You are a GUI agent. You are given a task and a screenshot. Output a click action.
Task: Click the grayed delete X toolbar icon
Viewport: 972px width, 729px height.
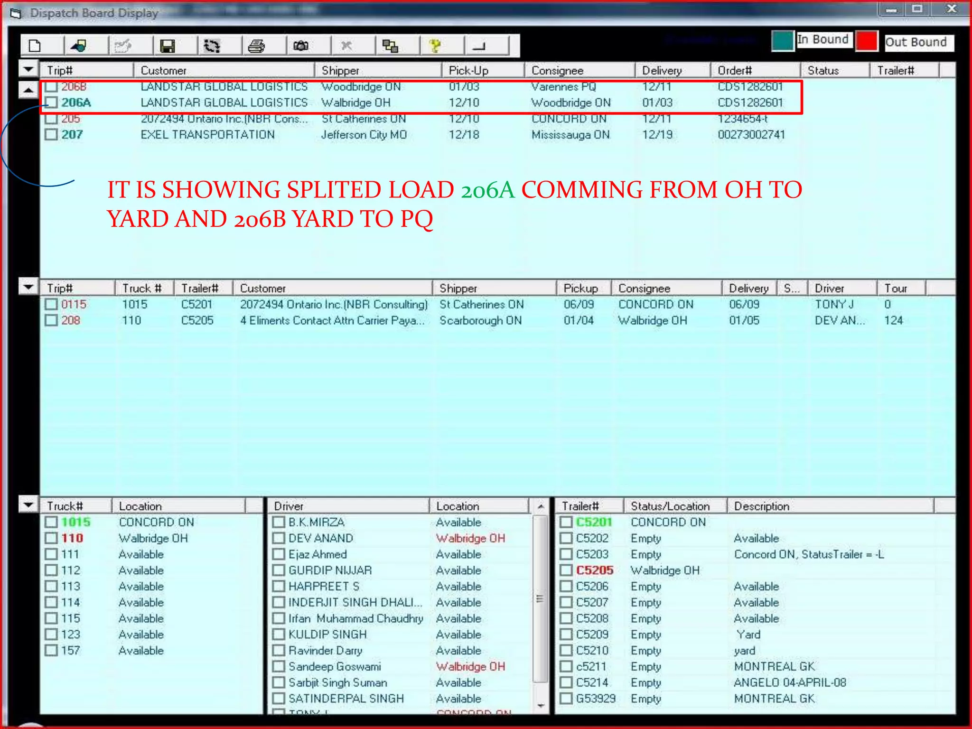[346, 46]
